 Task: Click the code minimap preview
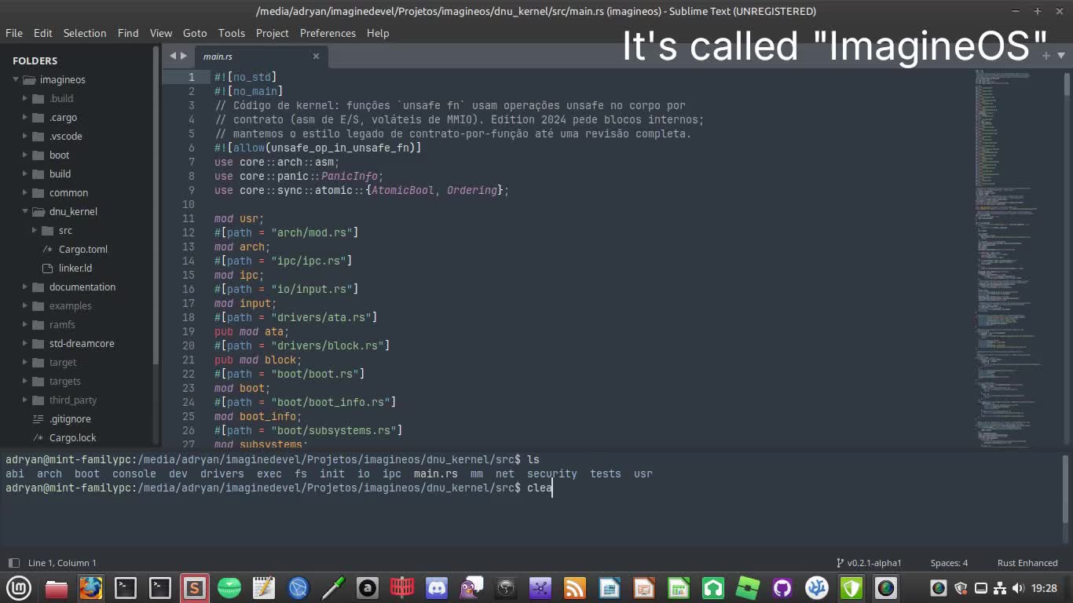1017,259
